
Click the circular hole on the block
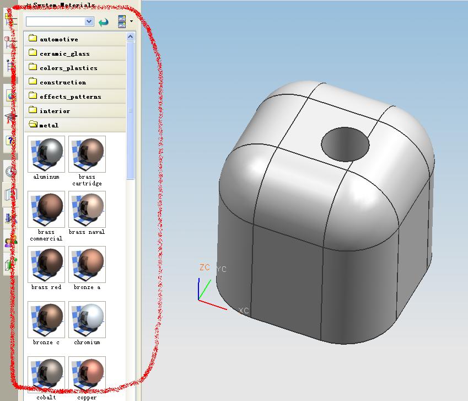(x=345, y=145)
